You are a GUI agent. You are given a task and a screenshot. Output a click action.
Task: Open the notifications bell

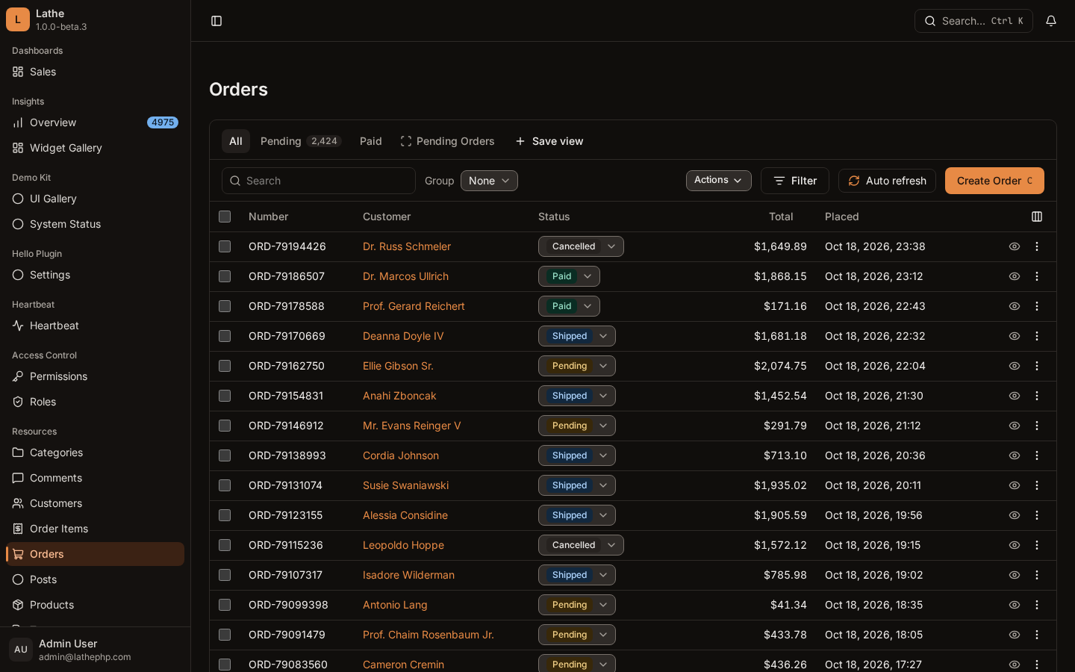[1051, 21]
